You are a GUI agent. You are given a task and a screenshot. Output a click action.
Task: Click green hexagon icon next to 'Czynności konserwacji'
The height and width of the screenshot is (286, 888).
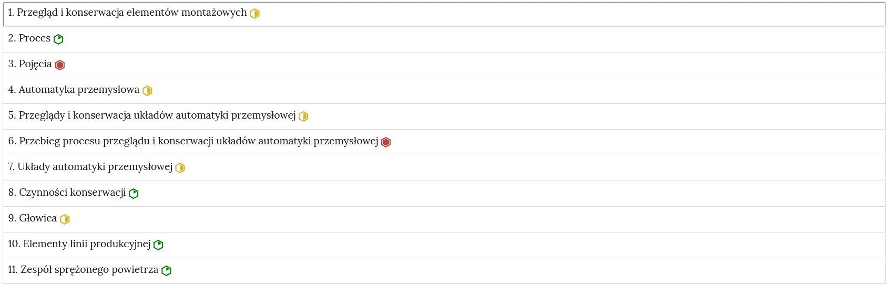(134, 194)
